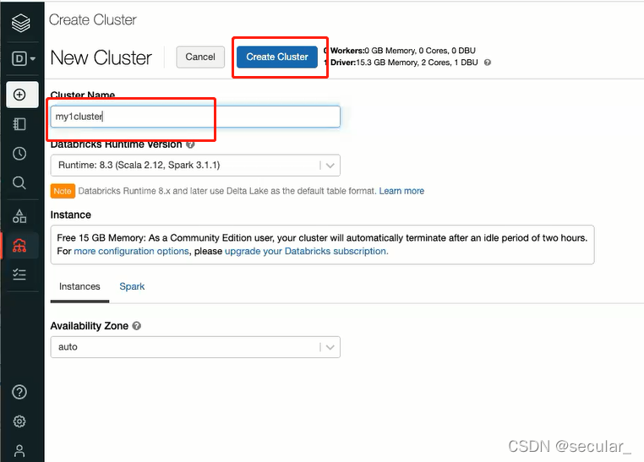
Task: Open the Help question mark icon in sidebar
Action: [19, 392]
